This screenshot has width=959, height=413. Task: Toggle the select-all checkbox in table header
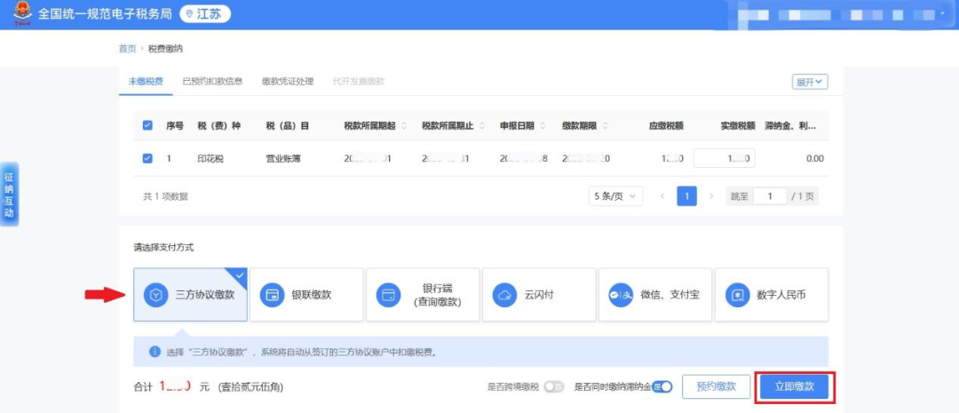[x=147, y=126]
